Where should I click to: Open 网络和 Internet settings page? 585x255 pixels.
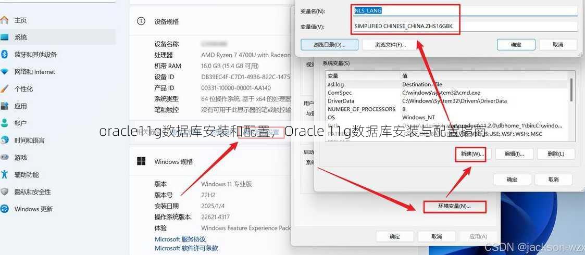coord(35,72)
